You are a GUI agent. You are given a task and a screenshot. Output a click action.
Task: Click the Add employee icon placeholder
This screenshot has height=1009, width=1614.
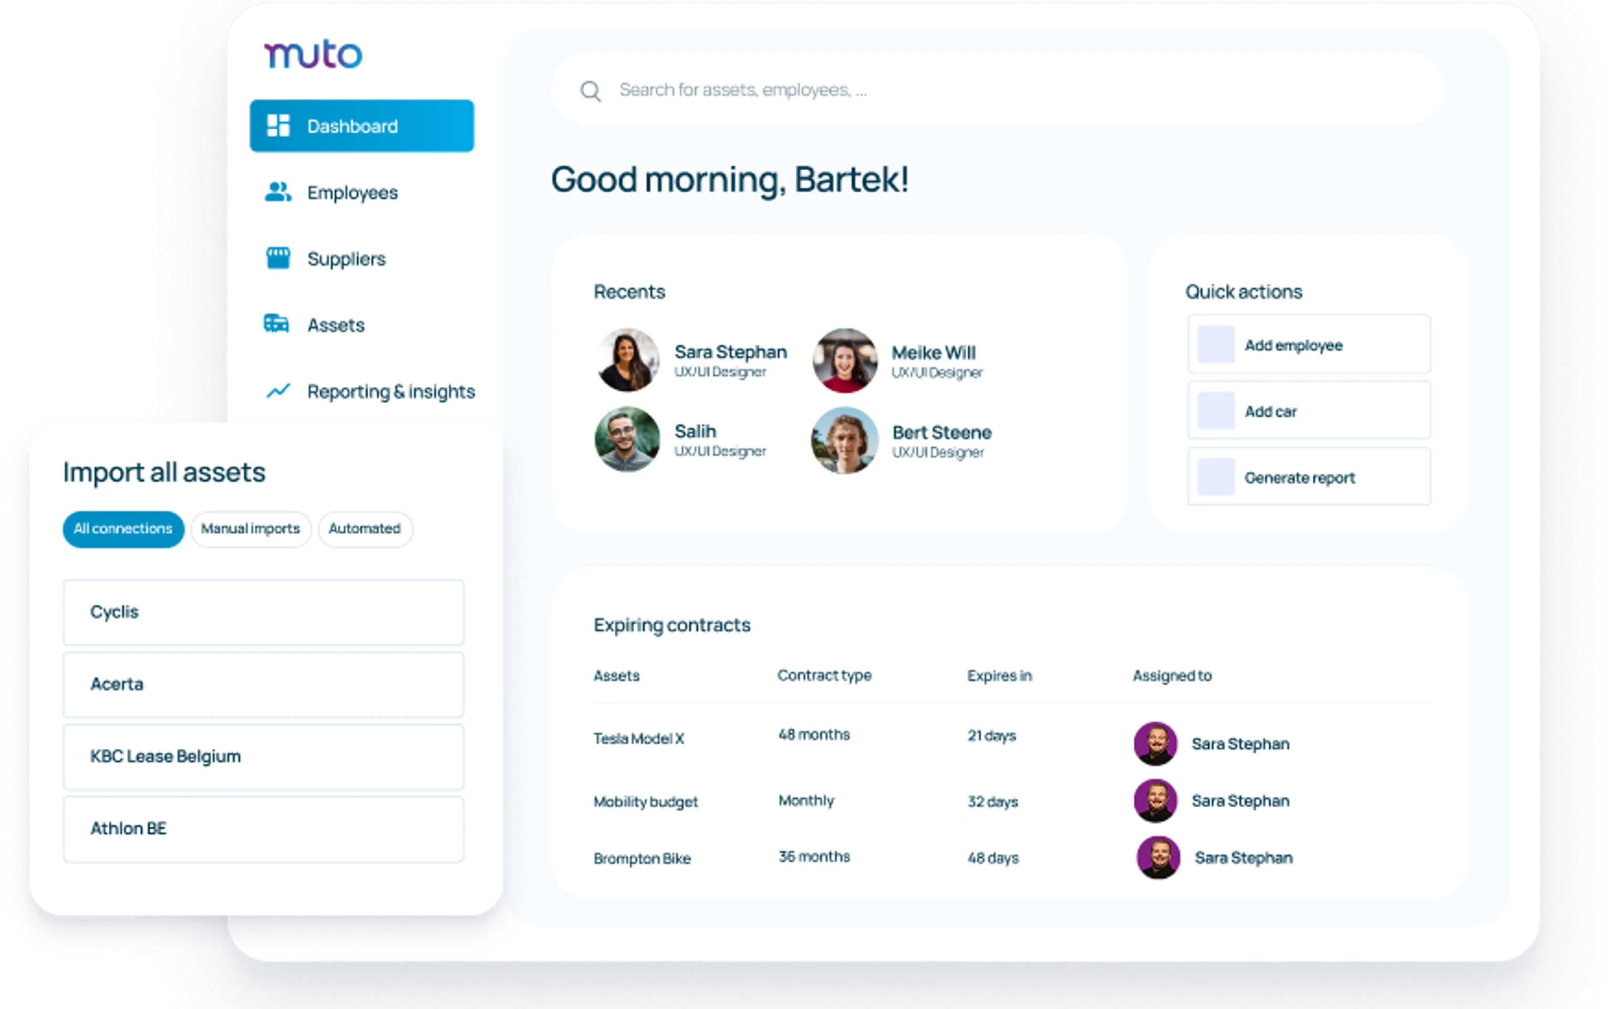1216,344
